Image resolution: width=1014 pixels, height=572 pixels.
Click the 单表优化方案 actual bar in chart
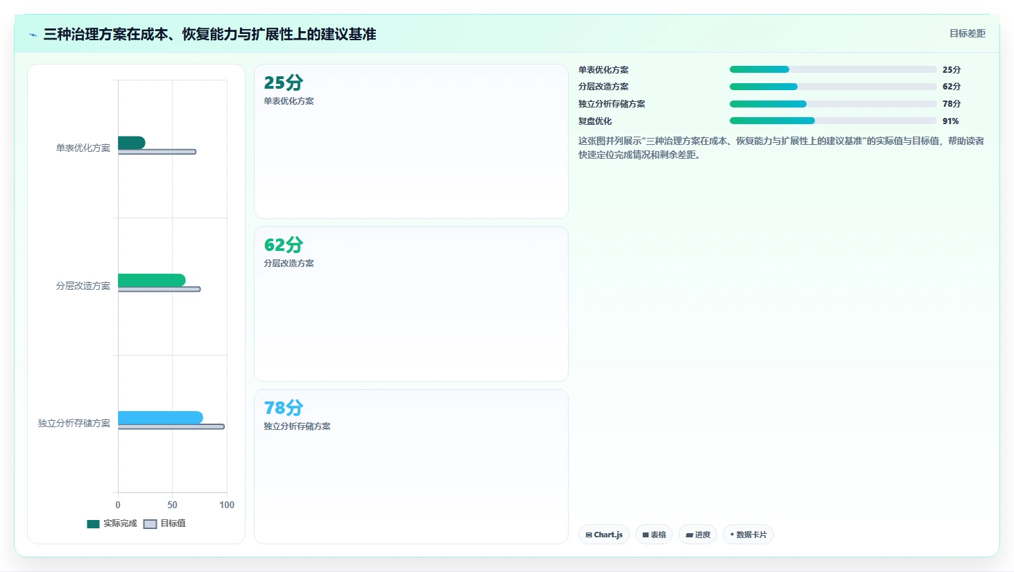pyautogui.click(x=131, y=143)
